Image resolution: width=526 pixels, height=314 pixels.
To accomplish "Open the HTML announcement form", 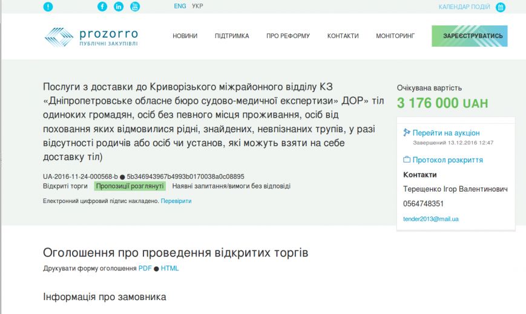I will (169, 269).
